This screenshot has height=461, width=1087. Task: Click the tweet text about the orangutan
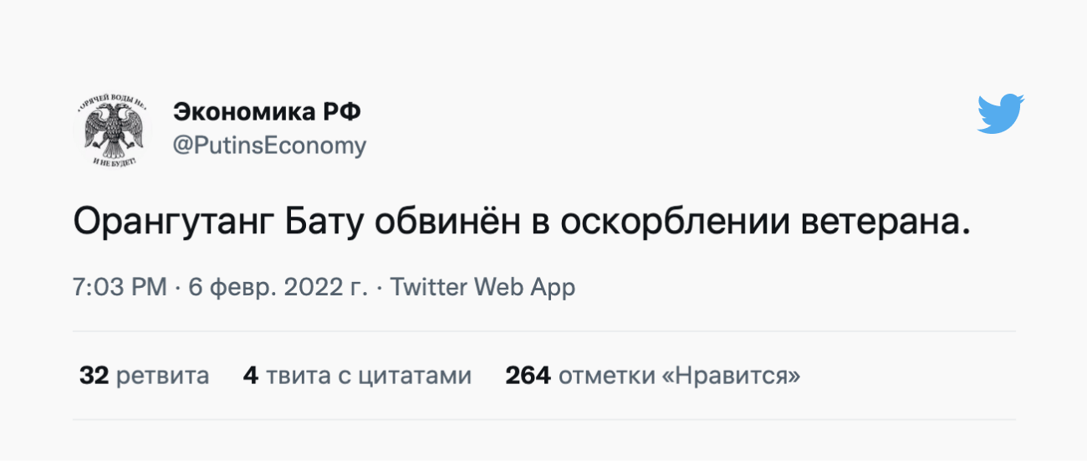click(522, 221)
